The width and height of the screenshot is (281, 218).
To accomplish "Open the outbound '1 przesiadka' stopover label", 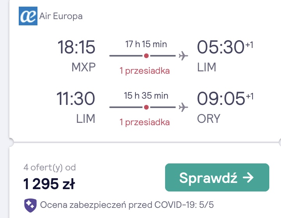I will tap(145, 71).
